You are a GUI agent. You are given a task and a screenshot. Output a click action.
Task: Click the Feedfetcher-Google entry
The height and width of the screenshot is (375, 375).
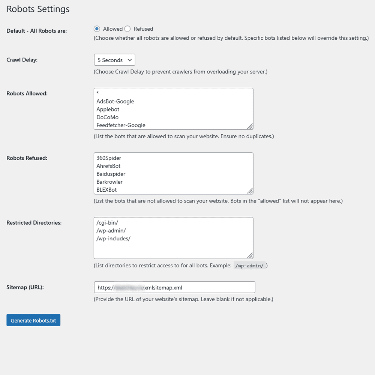[121, 125]
